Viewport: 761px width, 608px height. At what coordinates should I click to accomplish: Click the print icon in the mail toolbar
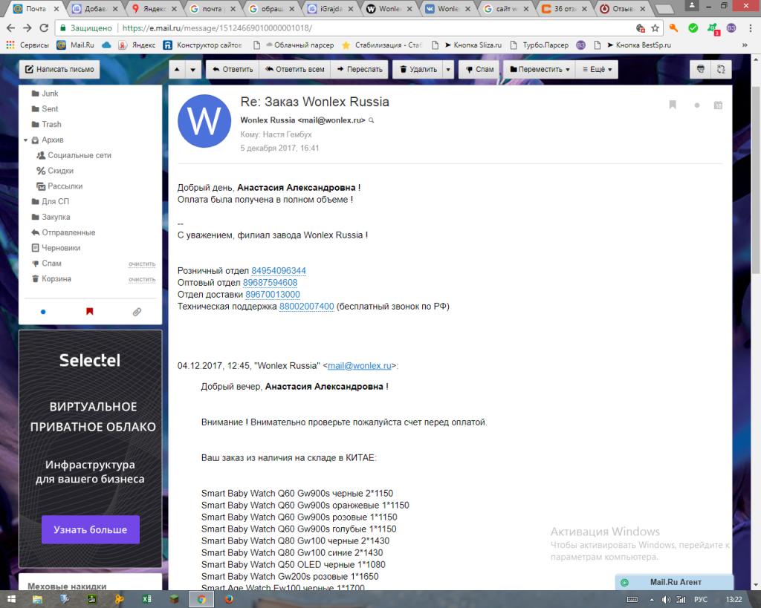pos(700,69)
